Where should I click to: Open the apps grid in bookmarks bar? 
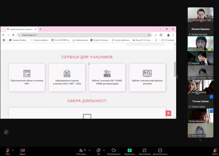4,40
